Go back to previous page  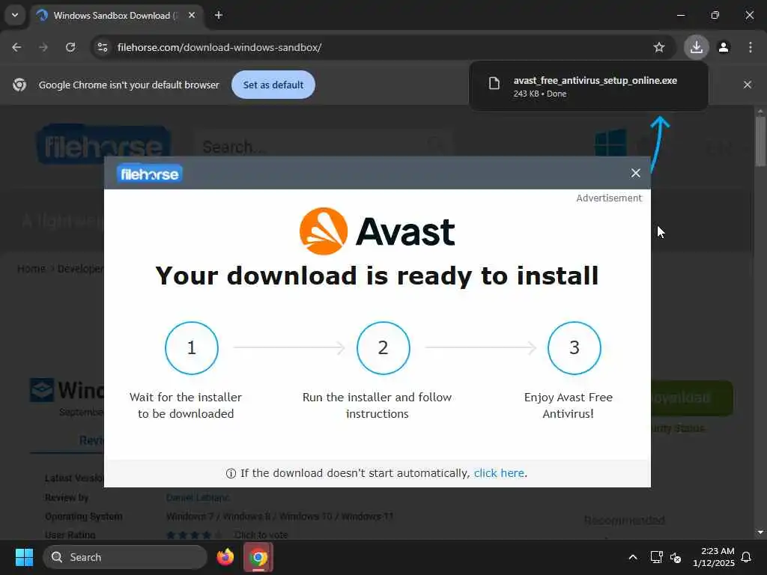tap(16, 47)
